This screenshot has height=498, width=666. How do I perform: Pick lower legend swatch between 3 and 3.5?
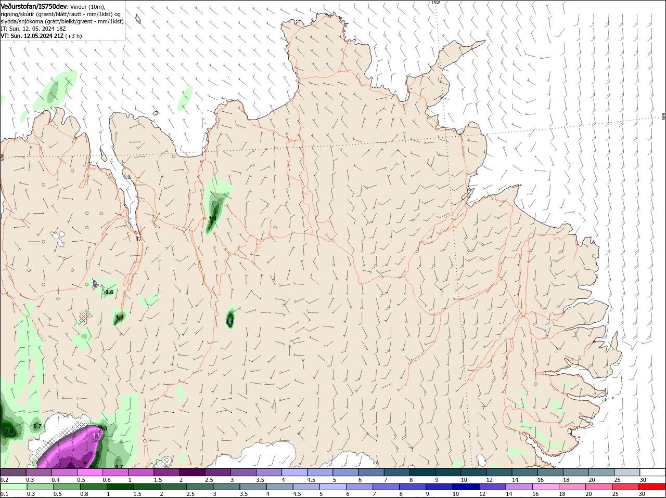click(x=226, y=487)
